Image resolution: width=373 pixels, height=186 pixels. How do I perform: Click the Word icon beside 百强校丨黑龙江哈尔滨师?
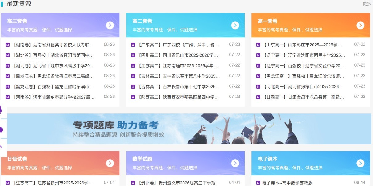pyautogui.click(x=258, y=76)
